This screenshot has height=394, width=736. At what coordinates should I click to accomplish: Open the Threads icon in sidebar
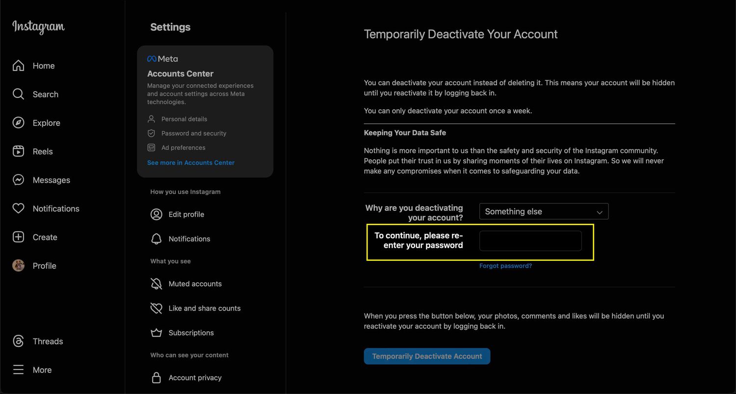tap(18, 341)
